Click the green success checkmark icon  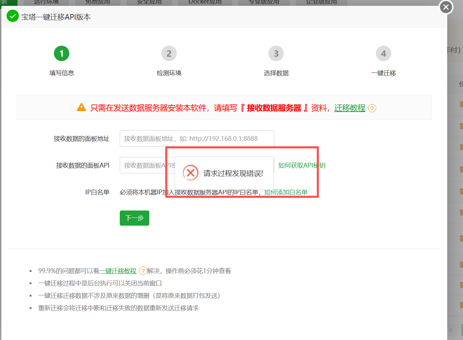tap(12, 16)
